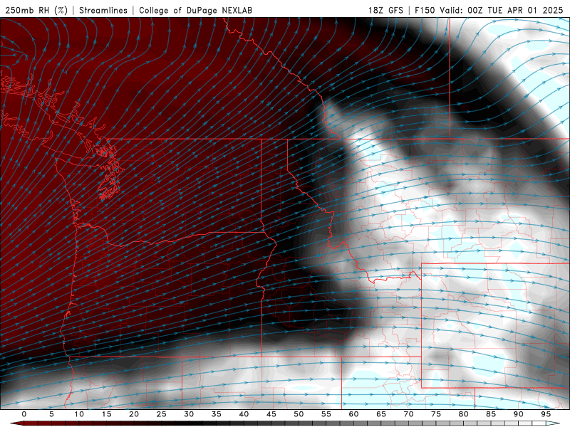Click "Valid: 00Z TUE APR 01 2025" text
This screenshot has width=570, height=427.
tap(502, 10)
